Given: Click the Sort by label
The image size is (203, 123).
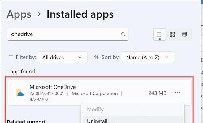Looking at the screenshot, I should tap(110, 57).
